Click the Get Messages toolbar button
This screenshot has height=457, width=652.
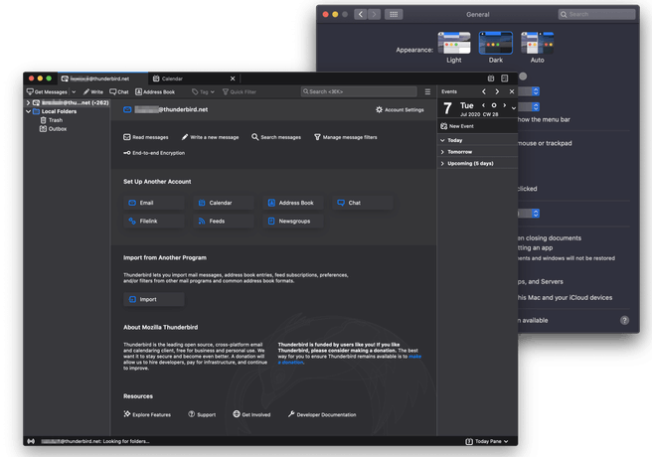click(47, 91)
